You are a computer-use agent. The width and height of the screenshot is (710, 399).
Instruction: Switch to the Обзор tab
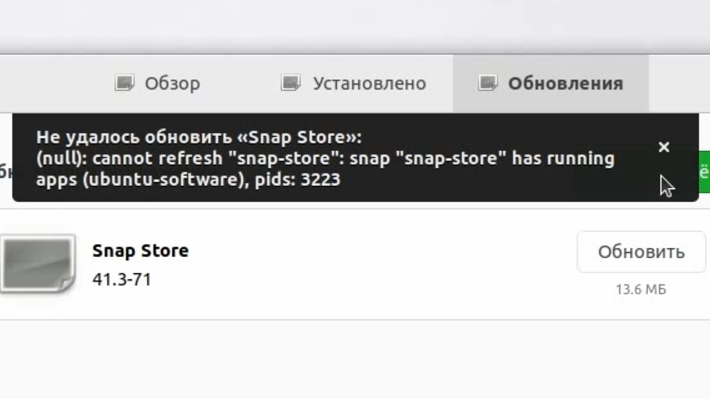tap(172, 84)
